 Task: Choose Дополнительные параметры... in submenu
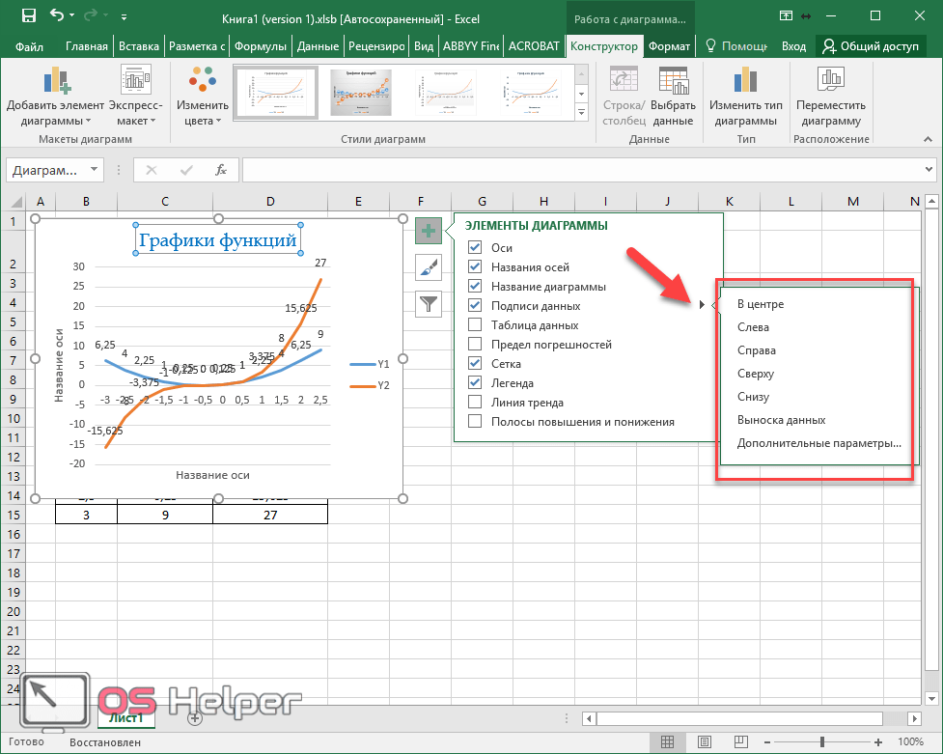(818, 443)
